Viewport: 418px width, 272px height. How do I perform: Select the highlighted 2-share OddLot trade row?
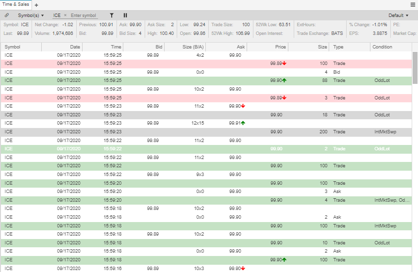point(206,149)
